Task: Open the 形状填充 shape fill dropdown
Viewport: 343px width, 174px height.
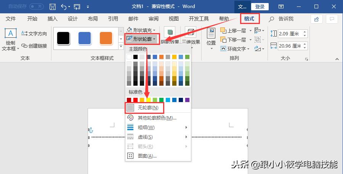Action: tap(141, 30)
